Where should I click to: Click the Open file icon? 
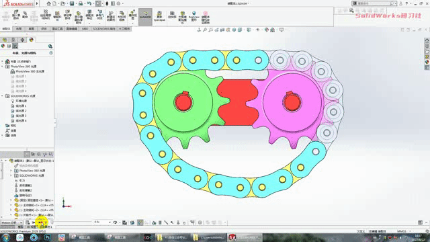[x=62, y=3]
